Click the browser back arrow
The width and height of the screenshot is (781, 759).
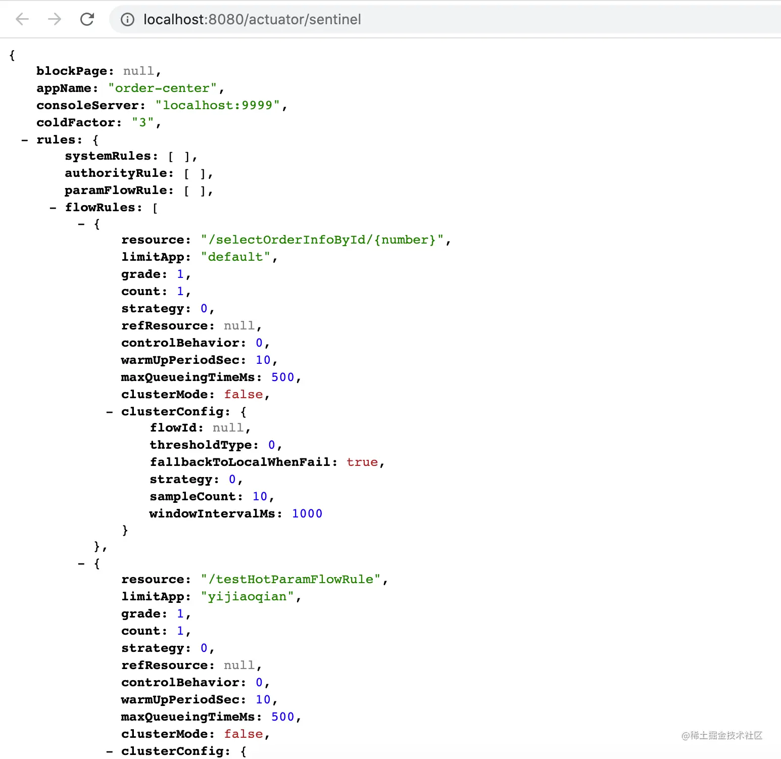pos(22,19)
